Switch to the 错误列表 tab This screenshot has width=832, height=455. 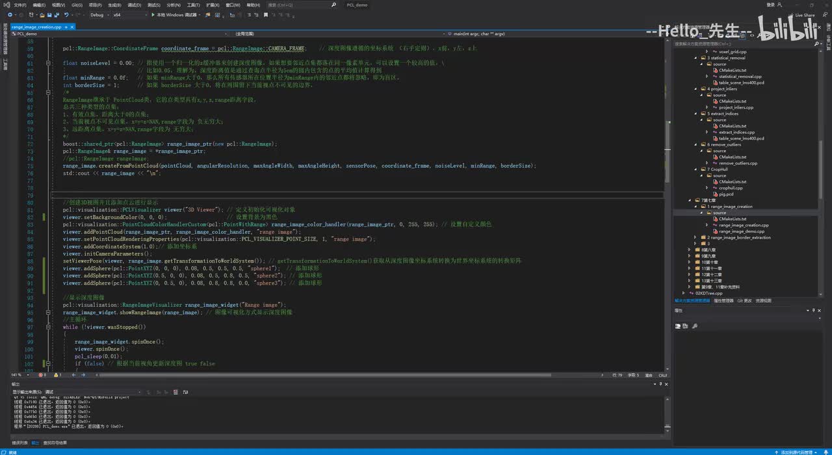coord(19,443)
